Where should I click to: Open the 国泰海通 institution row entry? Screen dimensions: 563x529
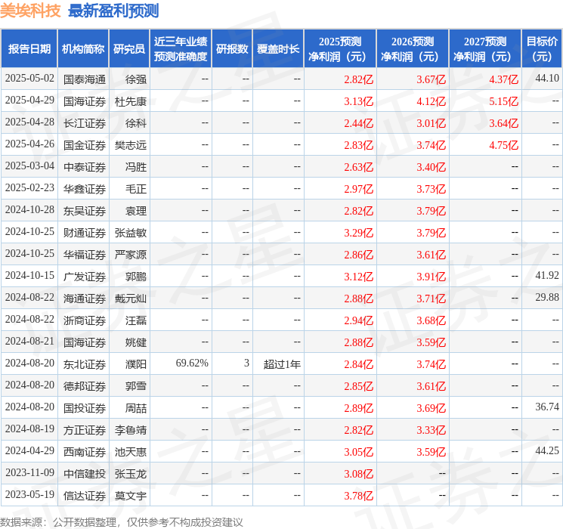[84, 79]
